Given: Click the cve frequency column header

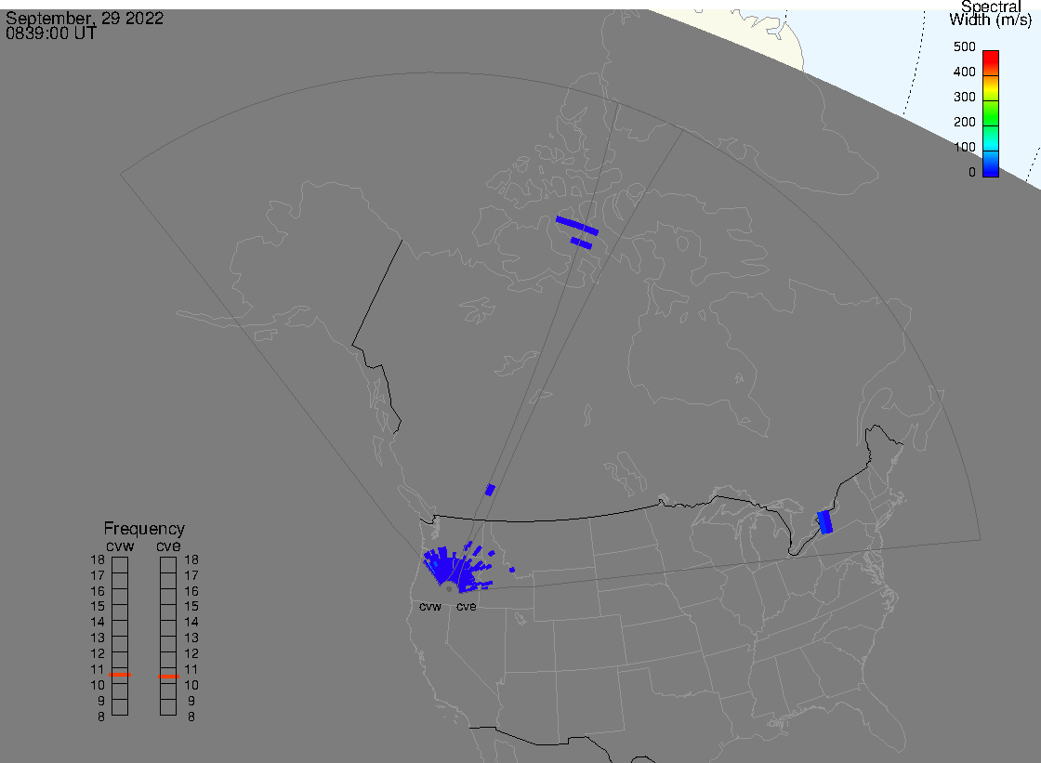Looking at the screenshot, I should pyautogui.click(x=168, y=546).
